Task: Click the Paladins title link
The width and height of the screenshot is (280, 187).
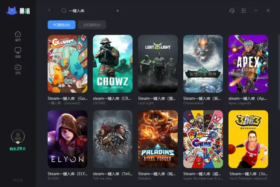Action: point(157,174)
